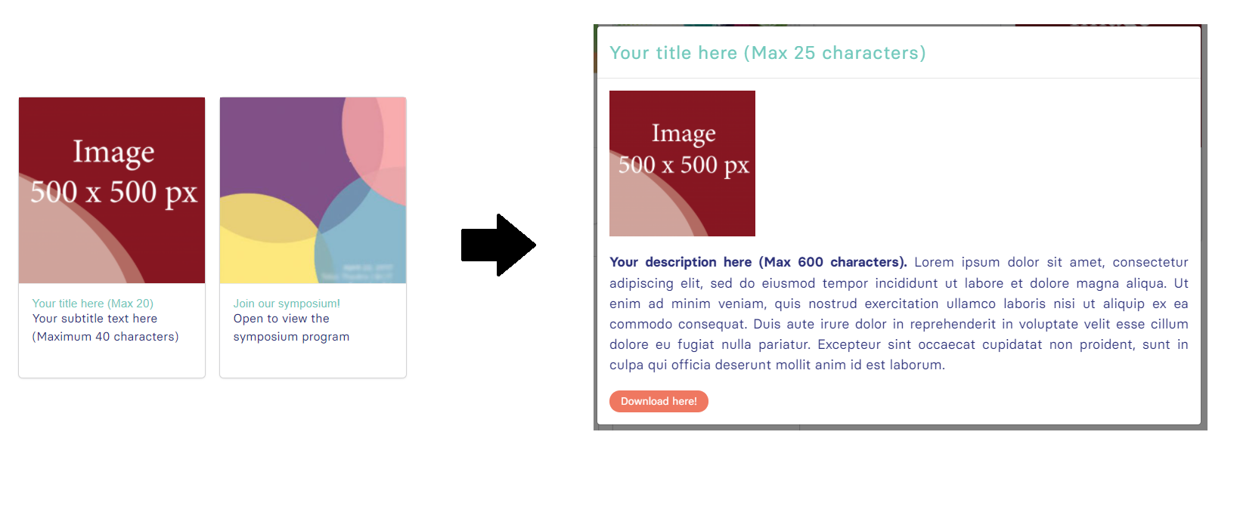1237x509 pixels.
Task: Click the "Your subtitle text here" line
Action: 95,319
